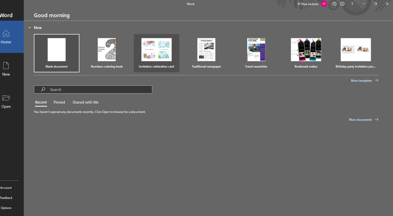Open the smiley feedback icon
Image resolution: width=393 pixels, height=216 pixels.
334,4
